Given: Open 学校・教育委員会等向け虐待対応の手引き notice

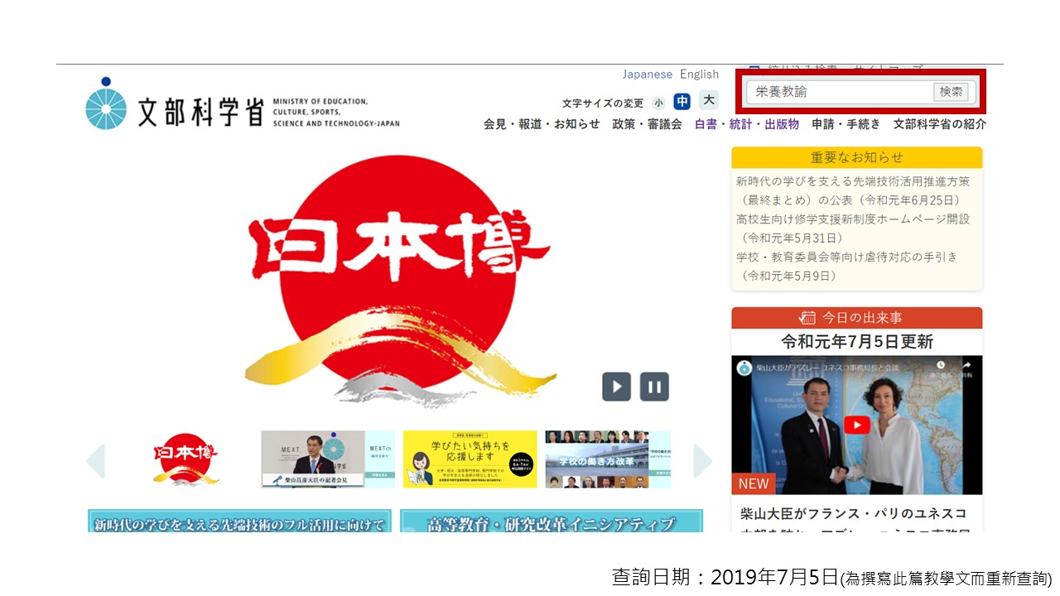Looking at the screenshot, I should [x=847, y=267].
